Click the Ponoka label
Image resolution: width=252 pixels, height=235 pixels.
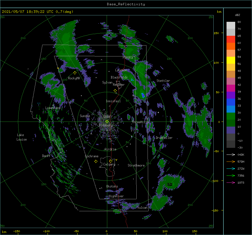pyautogui.click(x=128, y=58)
